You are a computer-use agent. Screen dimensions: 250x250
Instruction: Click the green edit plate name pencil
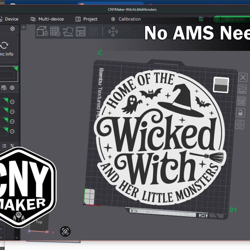pyautogui.click(x=100, y=52)
